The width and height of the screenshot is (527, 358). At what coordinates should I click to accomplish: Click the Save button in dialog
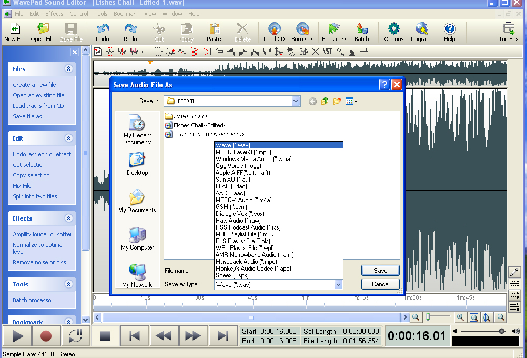point(380,271)
